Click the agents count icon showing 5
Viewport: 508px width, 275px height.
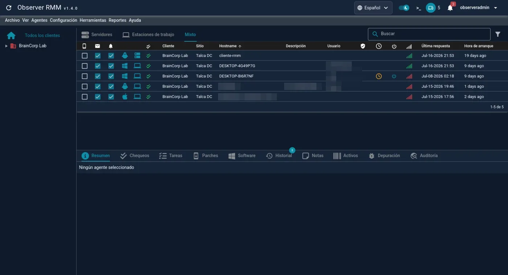(x=431, y=8)
